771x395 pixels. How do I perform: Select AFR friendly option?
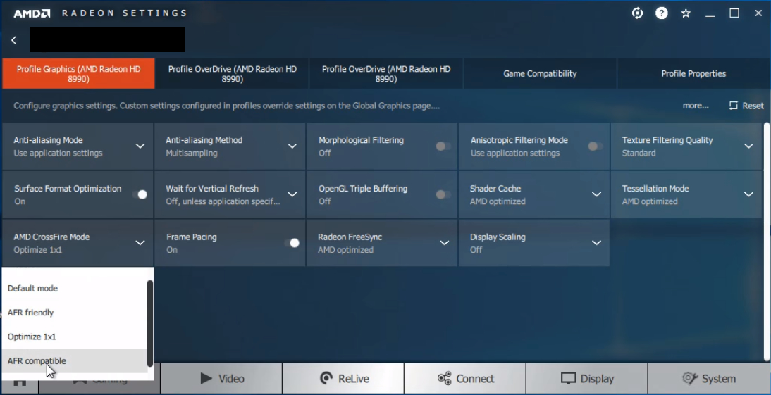coord(74,313)
